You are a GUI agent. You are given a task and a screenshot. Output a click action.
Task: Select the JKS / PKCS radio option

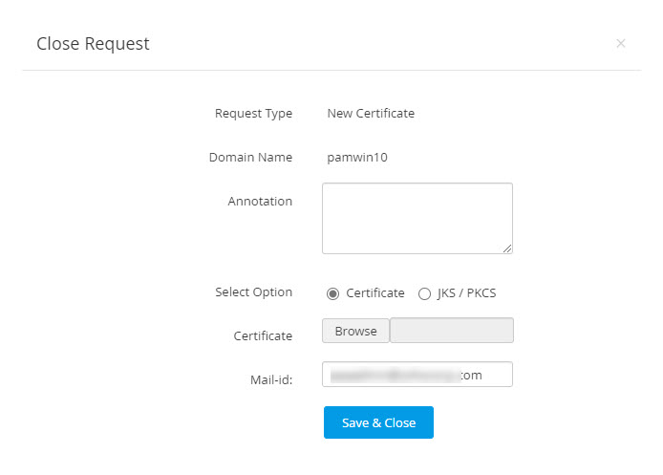coord(424,293)
